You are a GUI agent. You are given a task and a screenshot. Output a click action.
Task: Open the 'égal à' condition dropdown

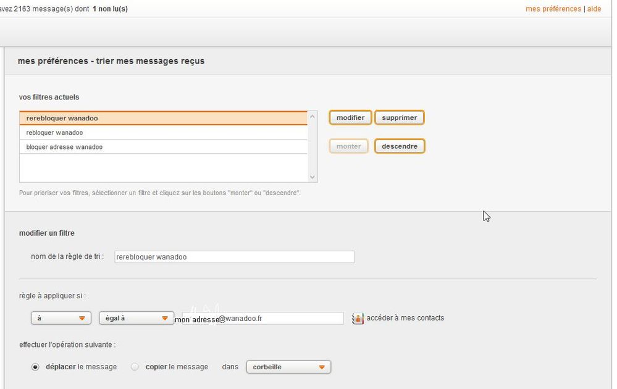pyautogui.click(x=136, y=318)
